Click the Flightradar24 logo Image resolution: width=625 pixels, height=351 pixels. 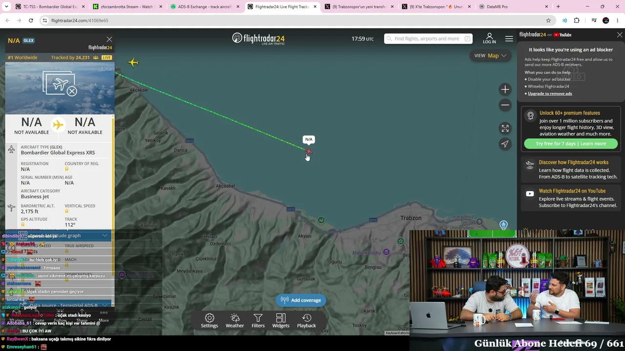pyautogui.click(x=258, y=39)
